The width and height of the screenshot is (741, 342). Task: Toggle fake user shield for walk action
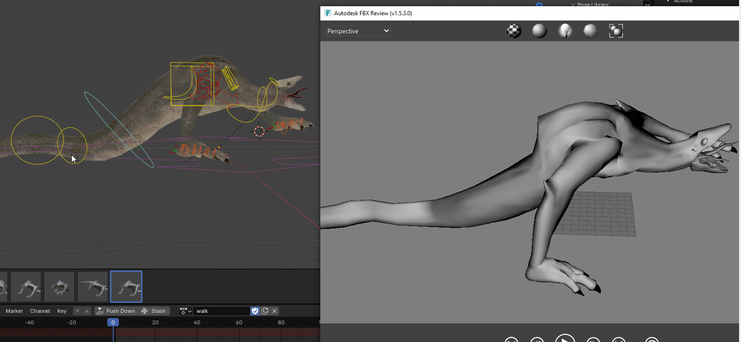pos(255,311)
